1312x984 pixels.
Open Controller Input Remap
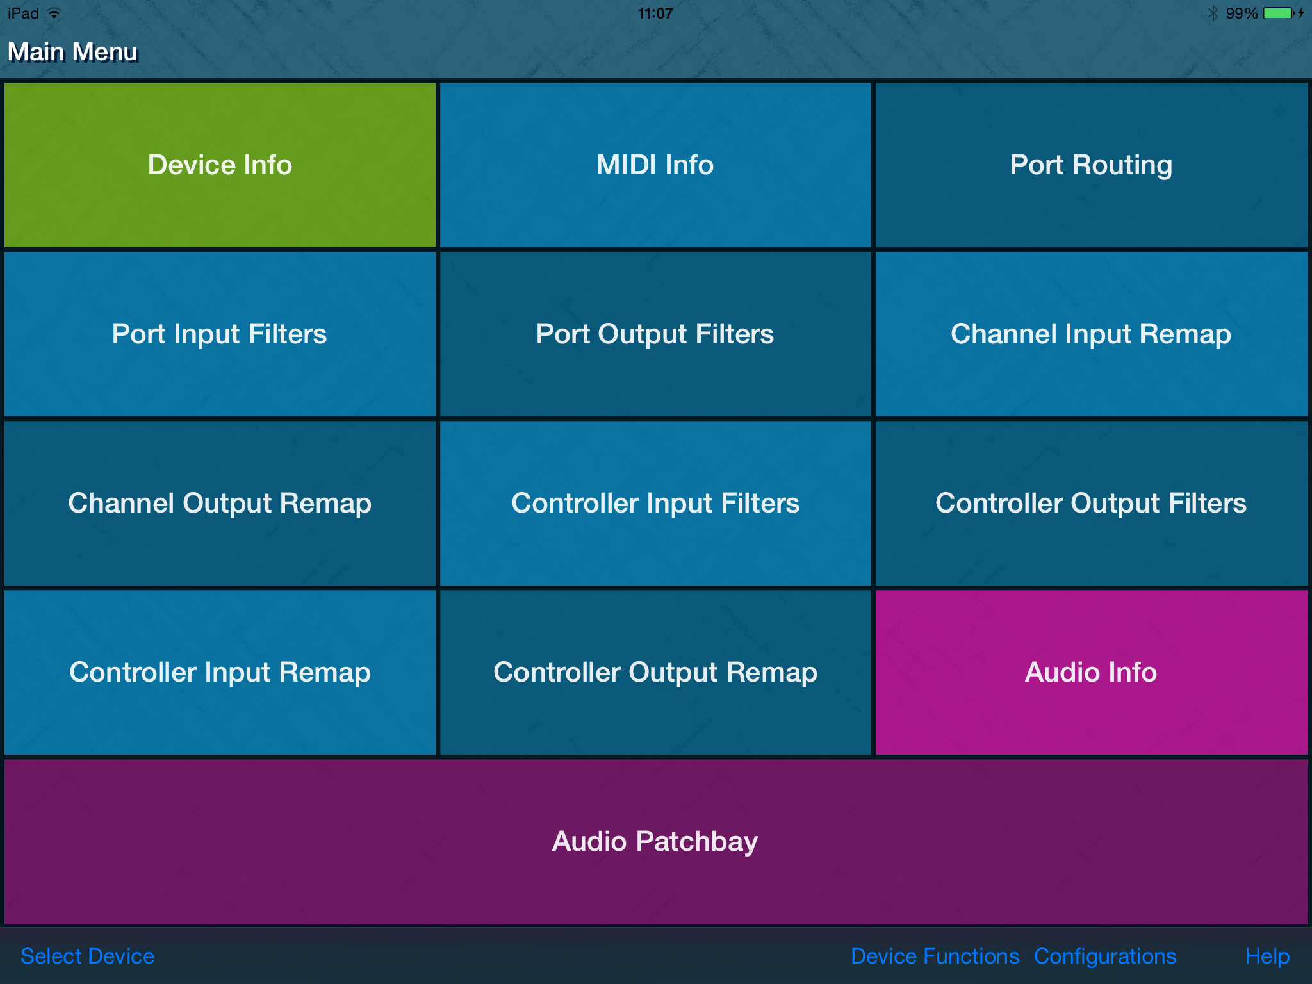220,672
